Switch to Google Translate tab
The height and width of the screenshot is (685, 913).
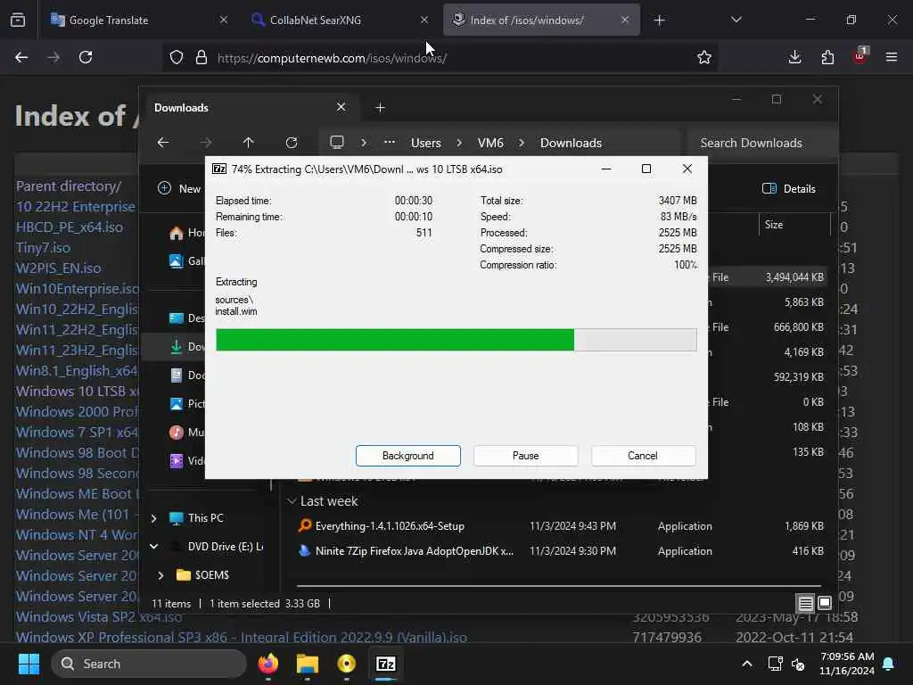(138, 20)
